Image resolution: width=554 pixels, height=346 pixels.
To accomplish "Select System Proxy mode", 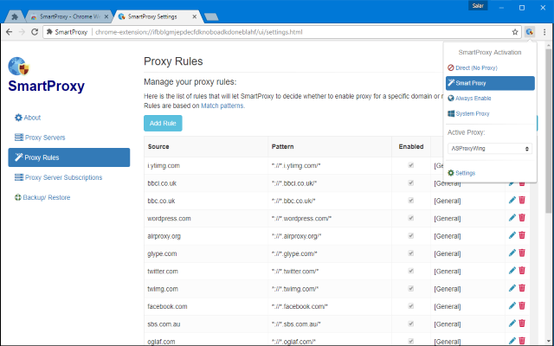I will tap(490, 113).
